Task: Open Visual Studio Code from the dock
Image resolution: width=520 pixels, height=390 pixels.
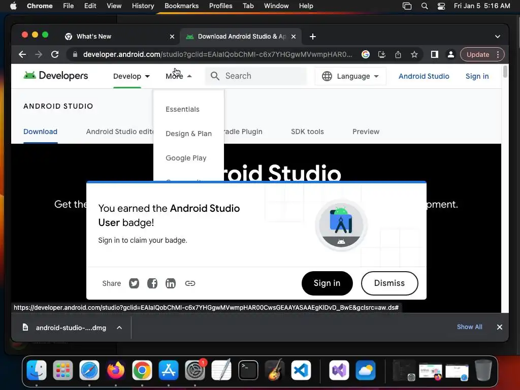Action: click(x=301, y=370)
